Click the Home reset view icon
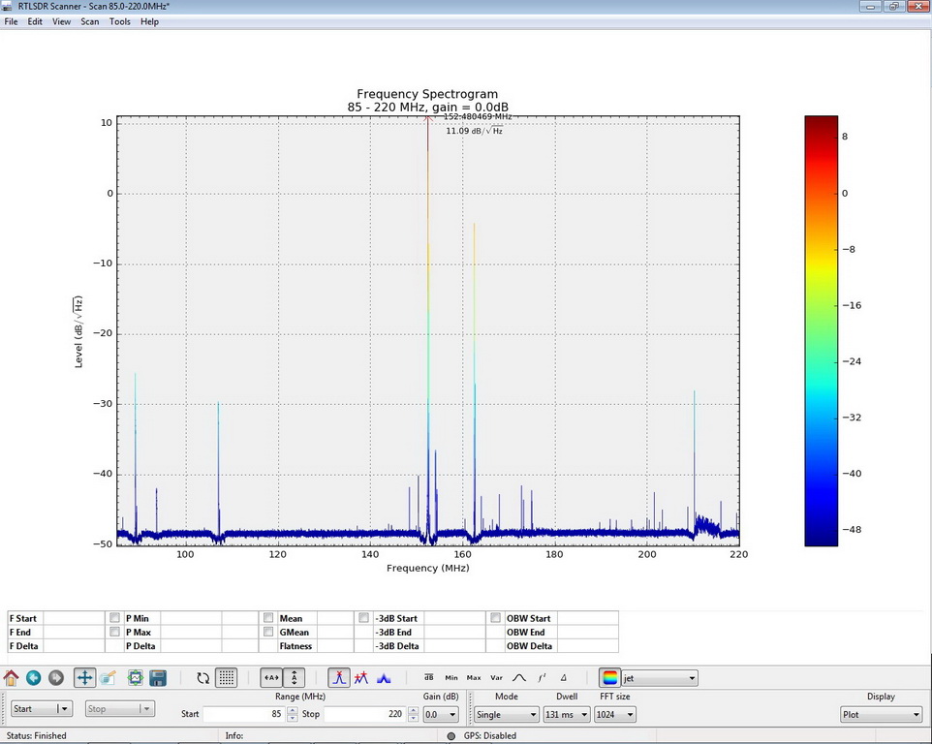 coord(12,678)
